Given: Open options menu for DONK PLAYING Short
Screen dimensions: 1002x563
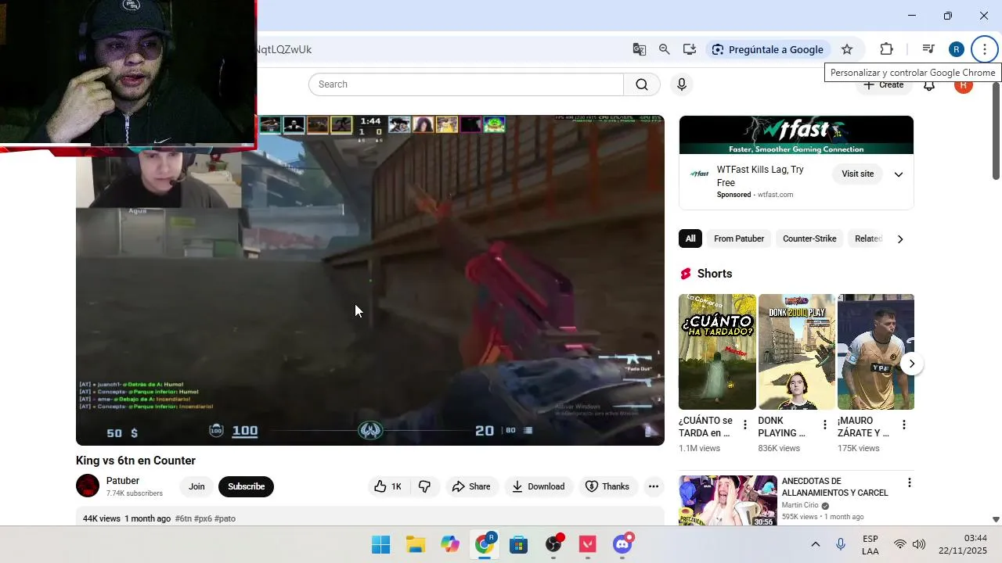Looking at the screenshot, I should click(x=824, y=425).
